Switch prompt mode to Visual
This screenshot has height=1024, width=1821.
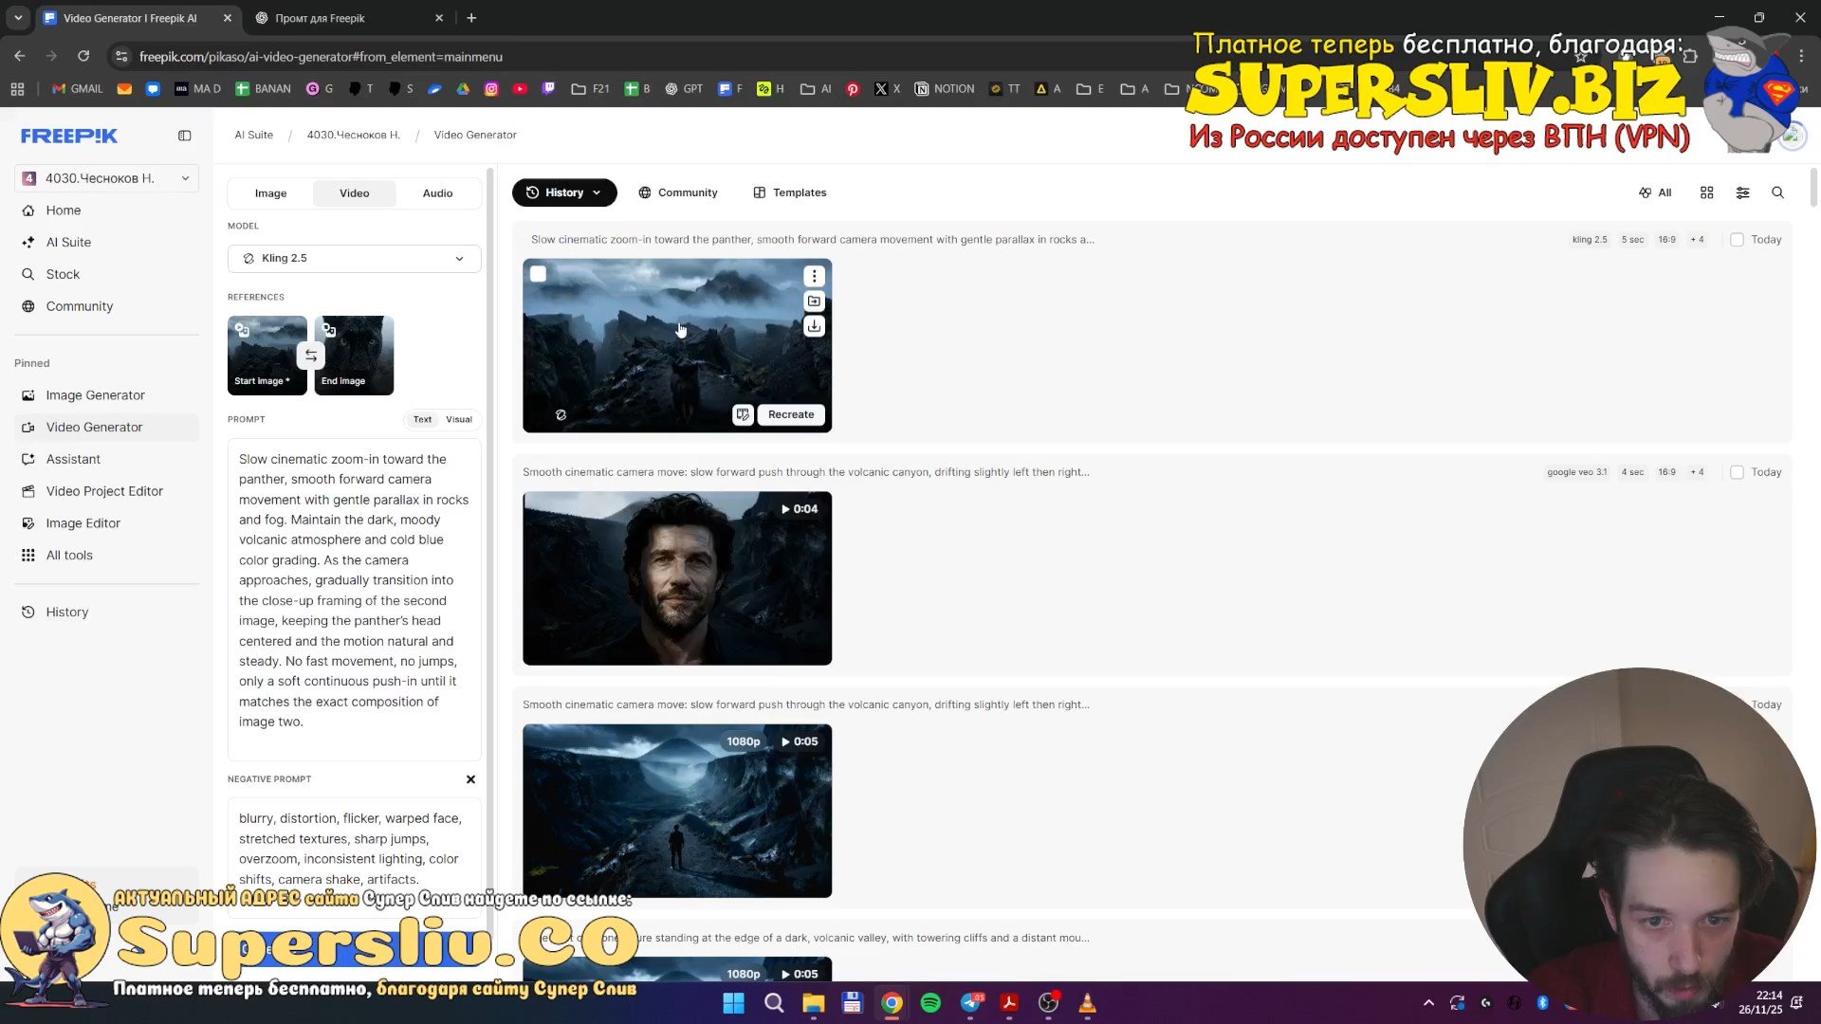click(x=459, y=419)
